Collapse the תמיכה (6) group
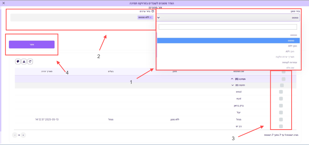Screen dimensions: 309x145 232,79
